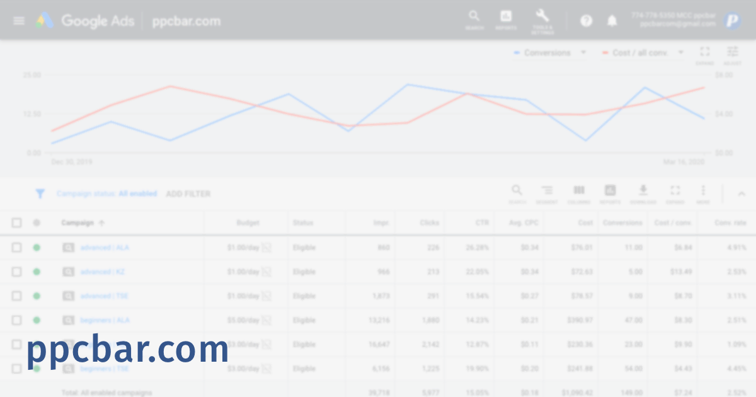This screenshot has width=756, height=397.
Task: Open Reports in the table toolbar
Action: (610, 194)
